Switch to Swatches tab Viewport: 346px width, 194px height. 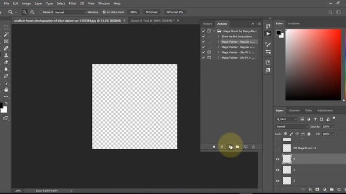(x=294, y=24)
